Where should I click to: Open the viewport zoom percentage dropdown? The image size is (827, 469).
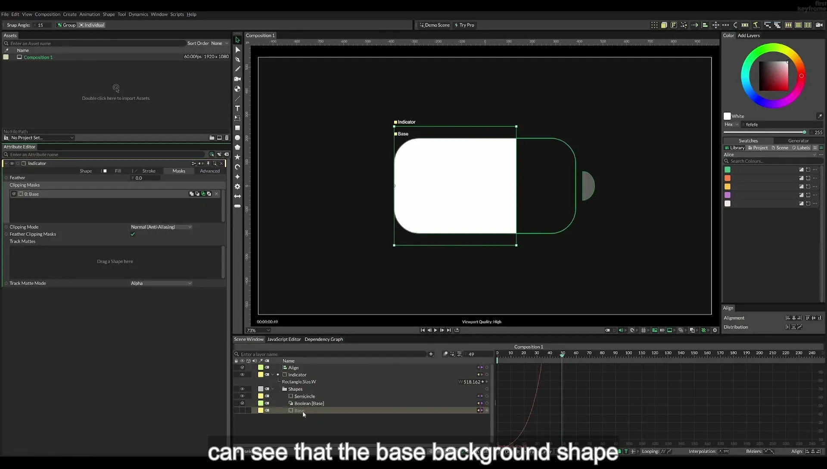click(258, 331)
